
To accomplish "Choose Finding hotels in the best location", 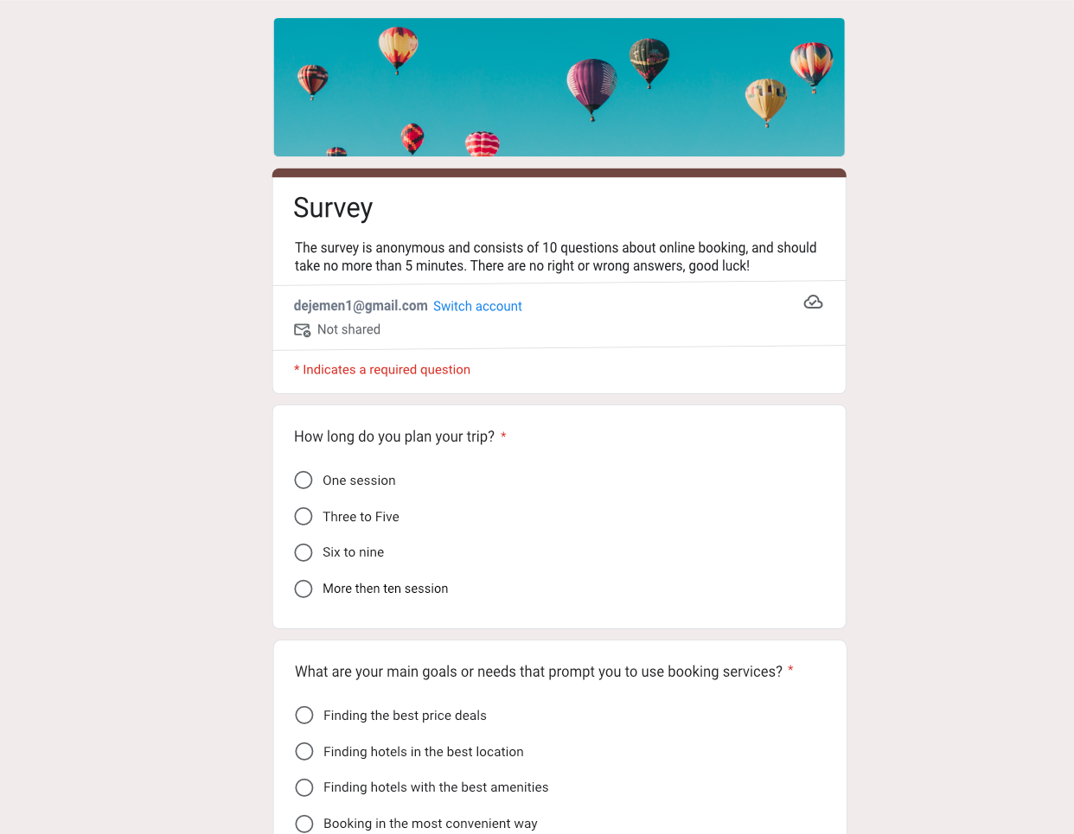I will coord(304,752).
